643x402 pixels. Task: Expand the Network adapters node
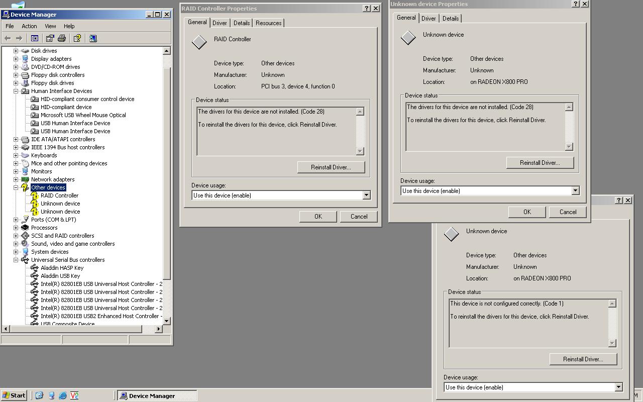pos(16,179)
